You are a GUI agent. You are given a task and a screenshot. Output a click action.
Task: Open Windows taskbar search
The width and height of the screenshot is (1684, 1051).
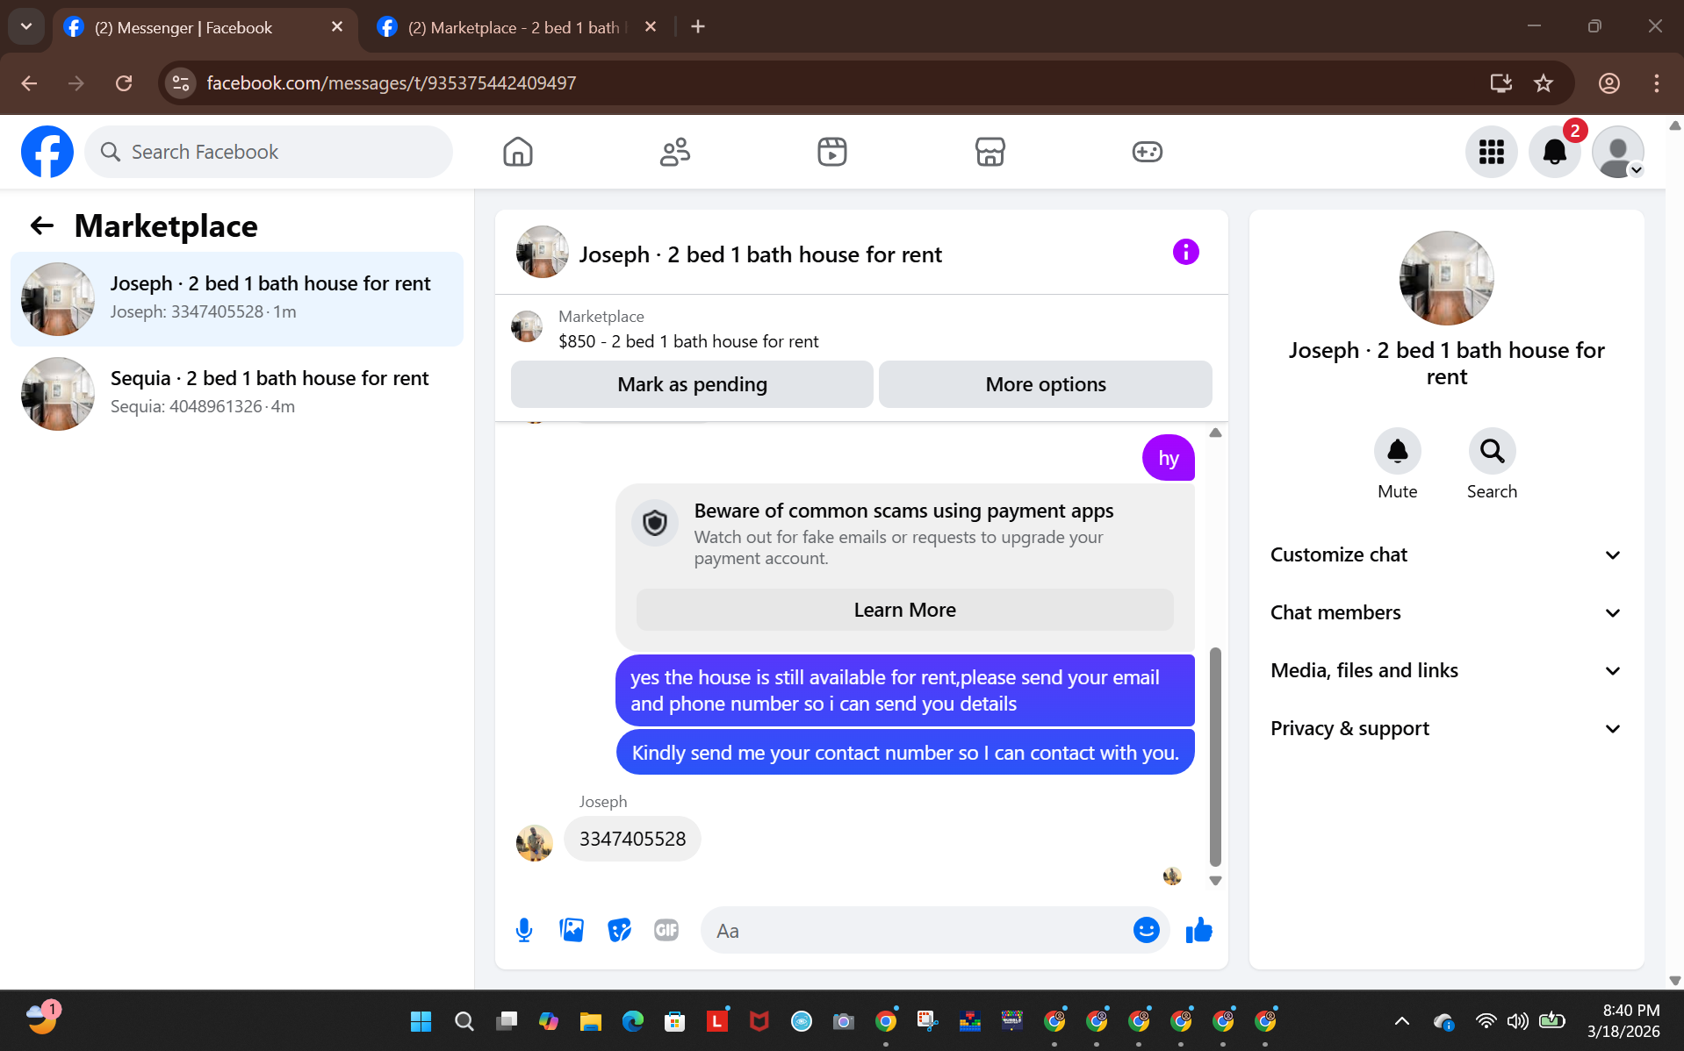point(464,1021)
